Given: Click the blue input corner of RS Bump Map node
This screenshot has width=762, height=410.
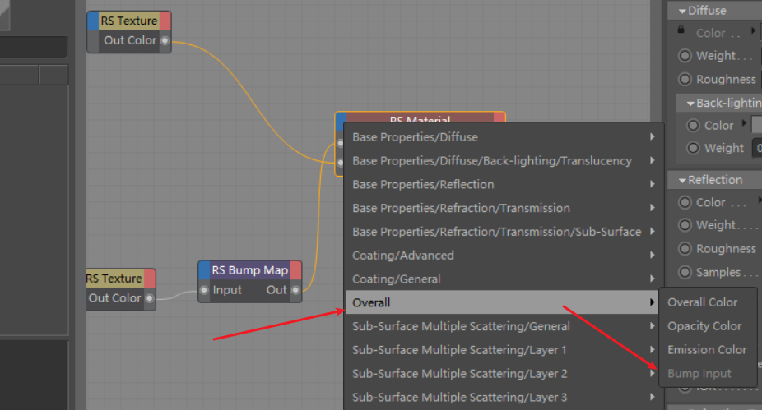Looking at the screenshot, I should [x=204, y=270].
